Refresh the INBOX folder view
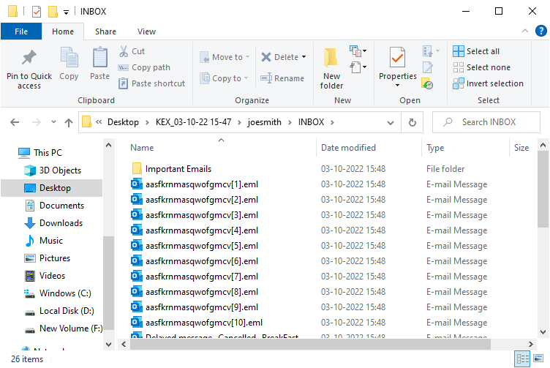This screenshot has width=550, height=368. point(412,122)
